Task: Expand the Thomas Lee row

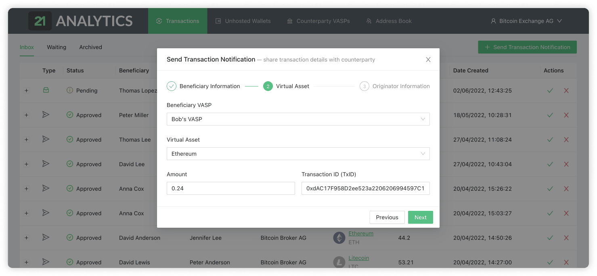Action: click(26, 140)
